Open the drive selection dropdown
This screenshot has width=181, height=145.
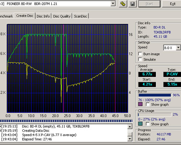(113, 4)
